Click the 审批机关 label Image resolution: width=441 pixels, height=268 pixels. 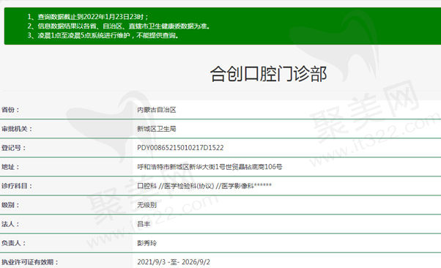coord(17,129)
